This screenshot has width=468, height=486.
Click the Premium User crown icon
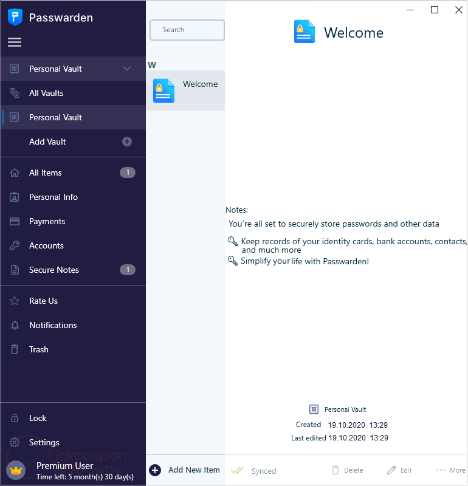click(x=16, y=470)
